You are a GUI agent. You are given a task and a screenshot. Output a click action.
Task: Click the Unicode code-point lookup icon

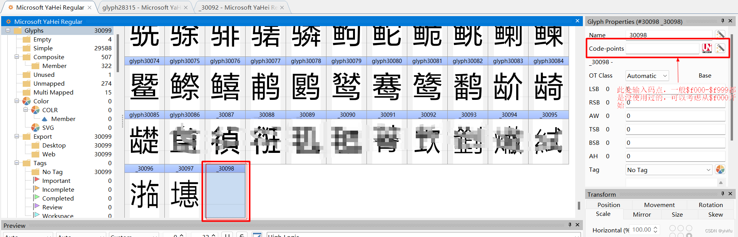(707, 48)
